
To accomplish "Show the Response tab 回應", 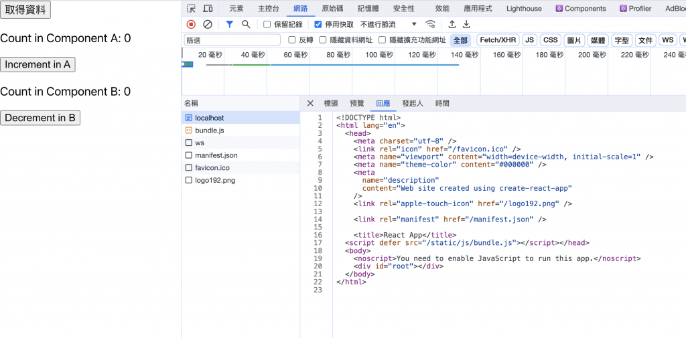I will 383,103.
